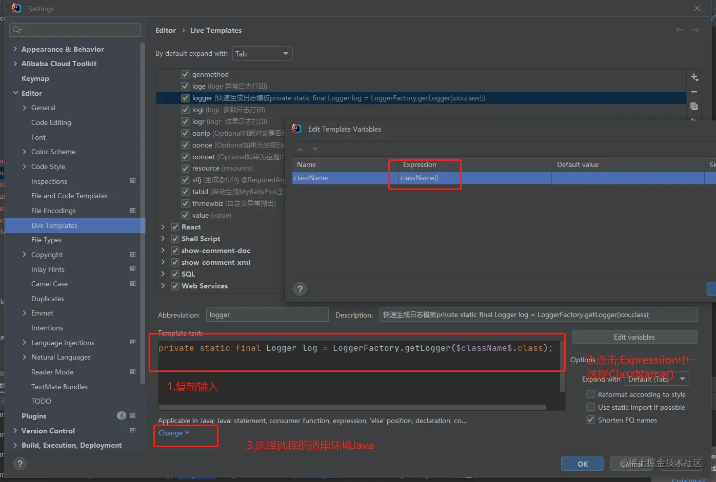Move variable down arrow icon
The width and height of the screenshot is (716, 482).
pyautogui.click(x=315, y=149)
